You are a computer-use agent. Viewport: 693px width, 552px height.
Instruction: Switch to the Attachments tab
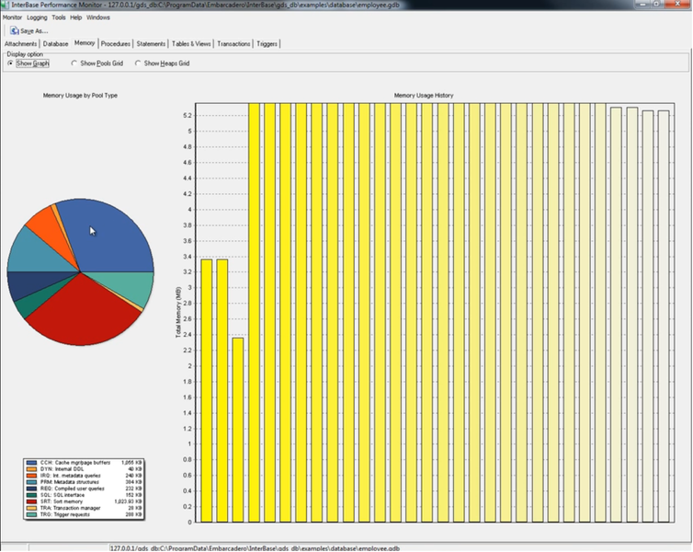pyautogui.click(x=21, y=44)
